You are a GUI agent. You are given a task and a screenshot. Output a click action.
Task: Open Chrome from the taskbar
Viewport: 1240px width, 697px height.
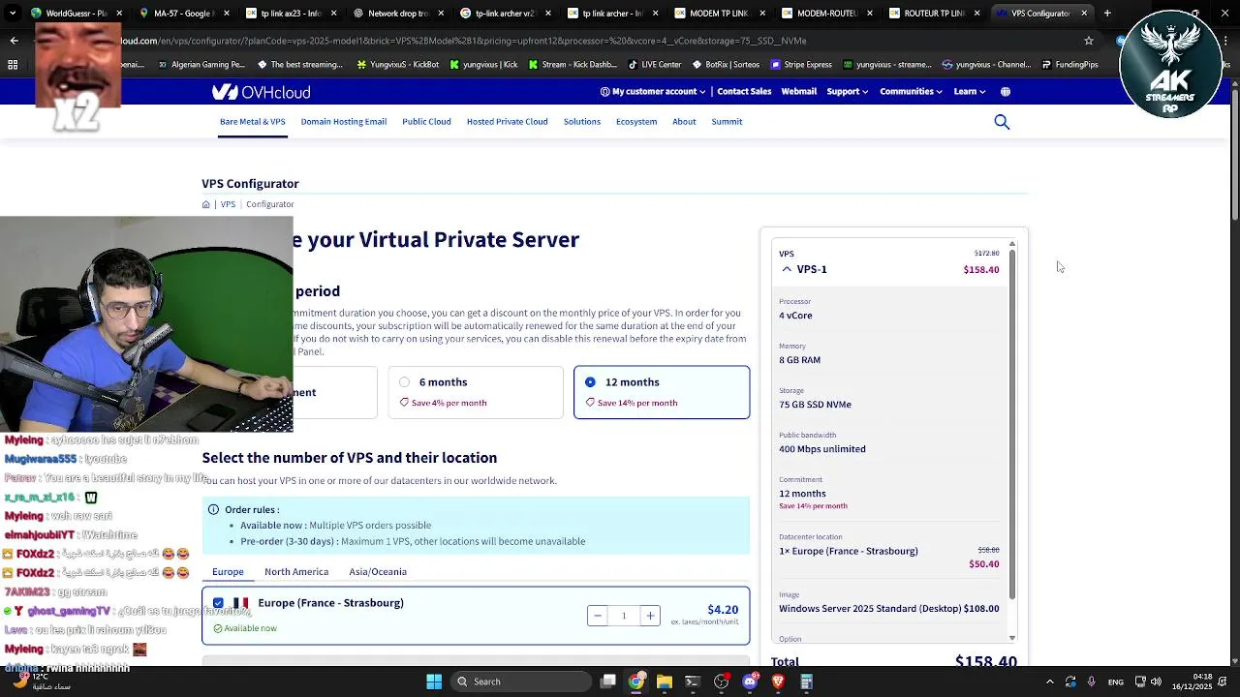pyautogui.click(x=635, y=682)
